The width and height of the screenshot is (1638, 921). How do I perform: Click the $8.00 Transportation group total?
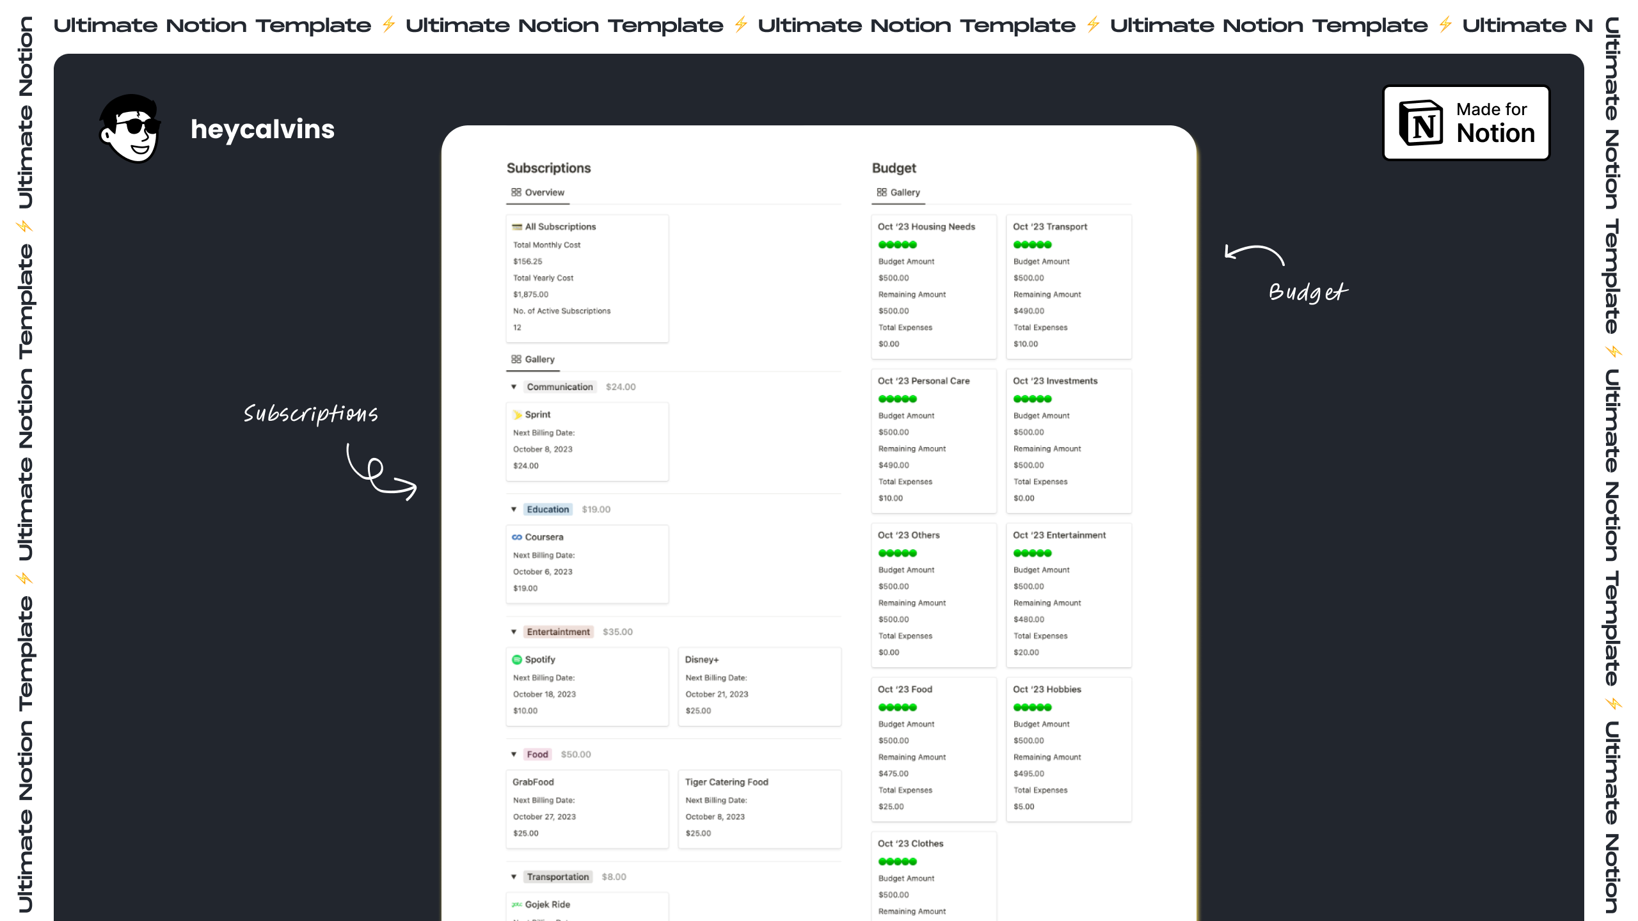614,877
